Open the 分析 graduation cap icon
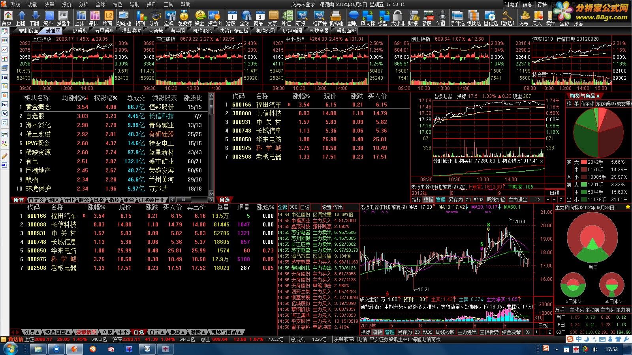The width and height of the screenshot is (632, 355). coord(154,18)
